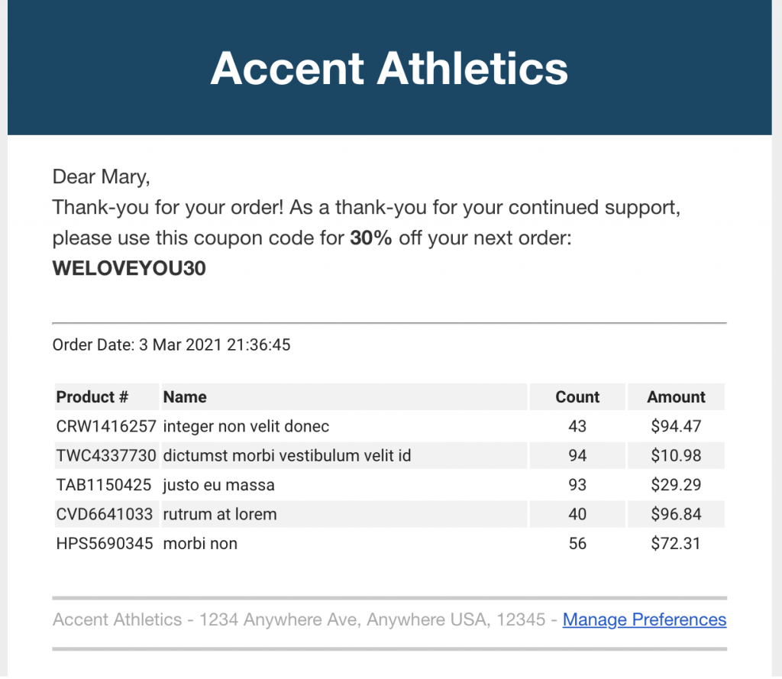Click the Count column header

[577, 397]
